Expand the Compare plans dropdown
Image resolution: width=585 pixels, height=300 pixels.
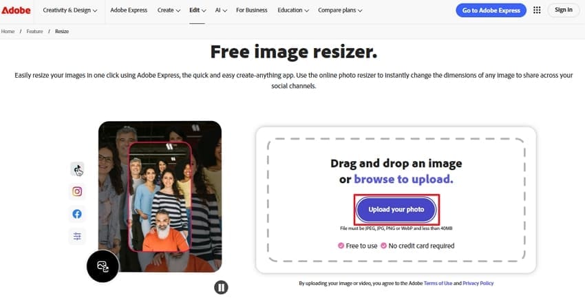[x=340, y=10]
